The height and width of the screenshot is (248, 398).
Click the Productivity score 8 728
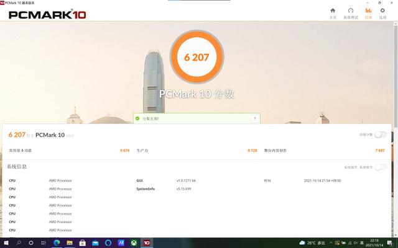click(252, 150)
